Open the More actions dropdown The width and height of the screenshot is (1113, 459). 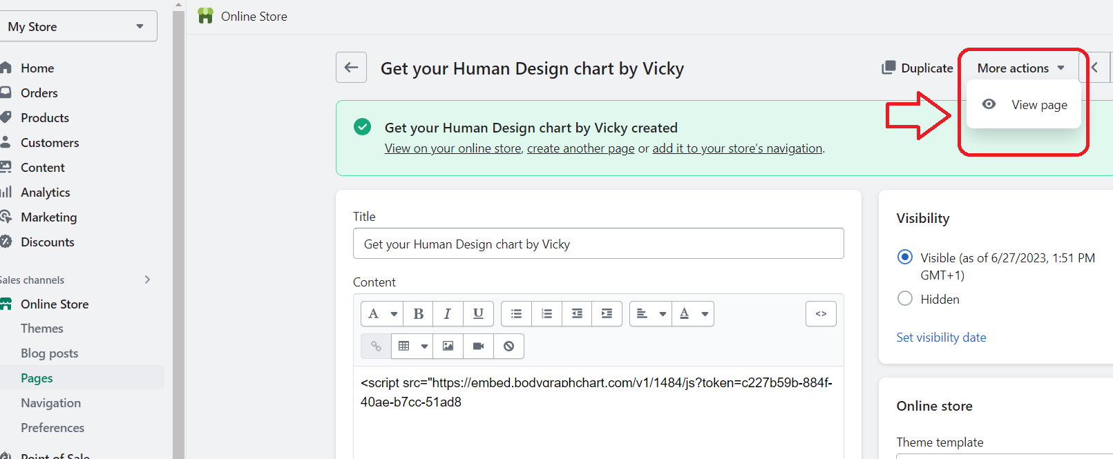1020,68
